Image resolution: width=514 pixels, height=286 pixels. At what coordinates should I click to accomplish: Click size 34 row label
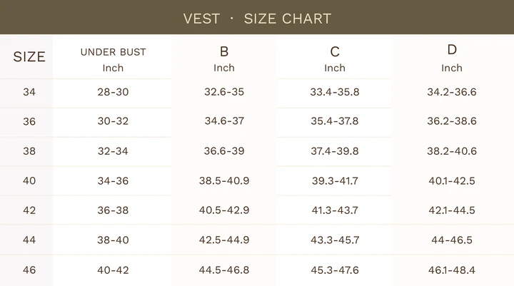29,92
